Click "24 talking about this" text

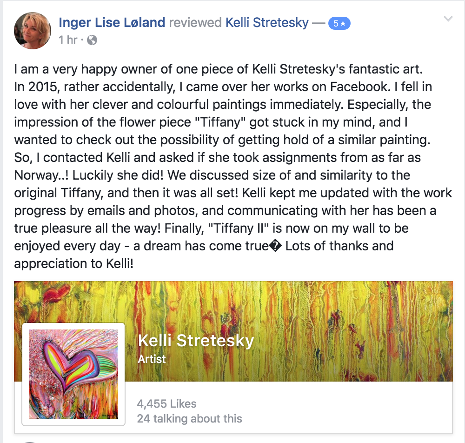tap(189, 419)
